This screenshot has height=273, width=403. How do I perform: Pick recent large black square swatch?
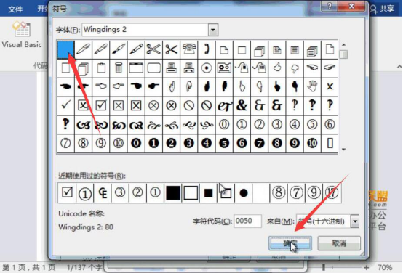tap(173, 192)
